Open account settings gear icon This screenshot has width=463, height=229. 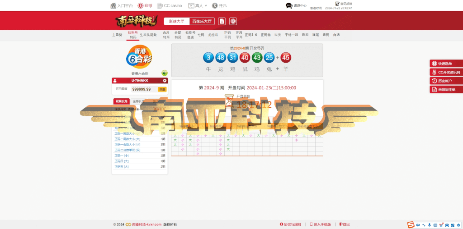pyautogui.click(x=165, y=81)
